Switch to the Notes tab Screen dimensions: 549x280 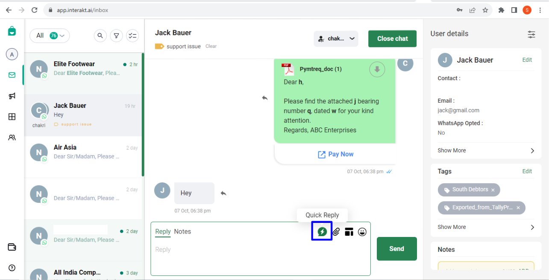(x=182, y=231)
